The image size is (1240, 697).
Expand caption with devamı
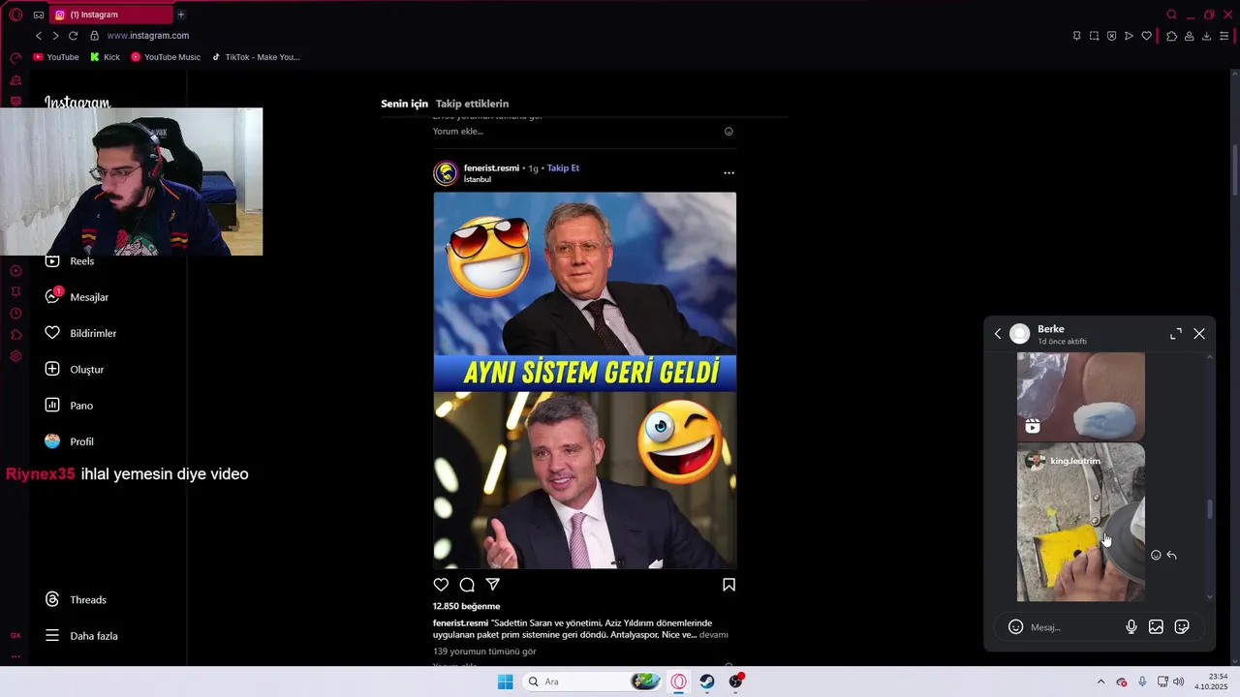point(714,635)
